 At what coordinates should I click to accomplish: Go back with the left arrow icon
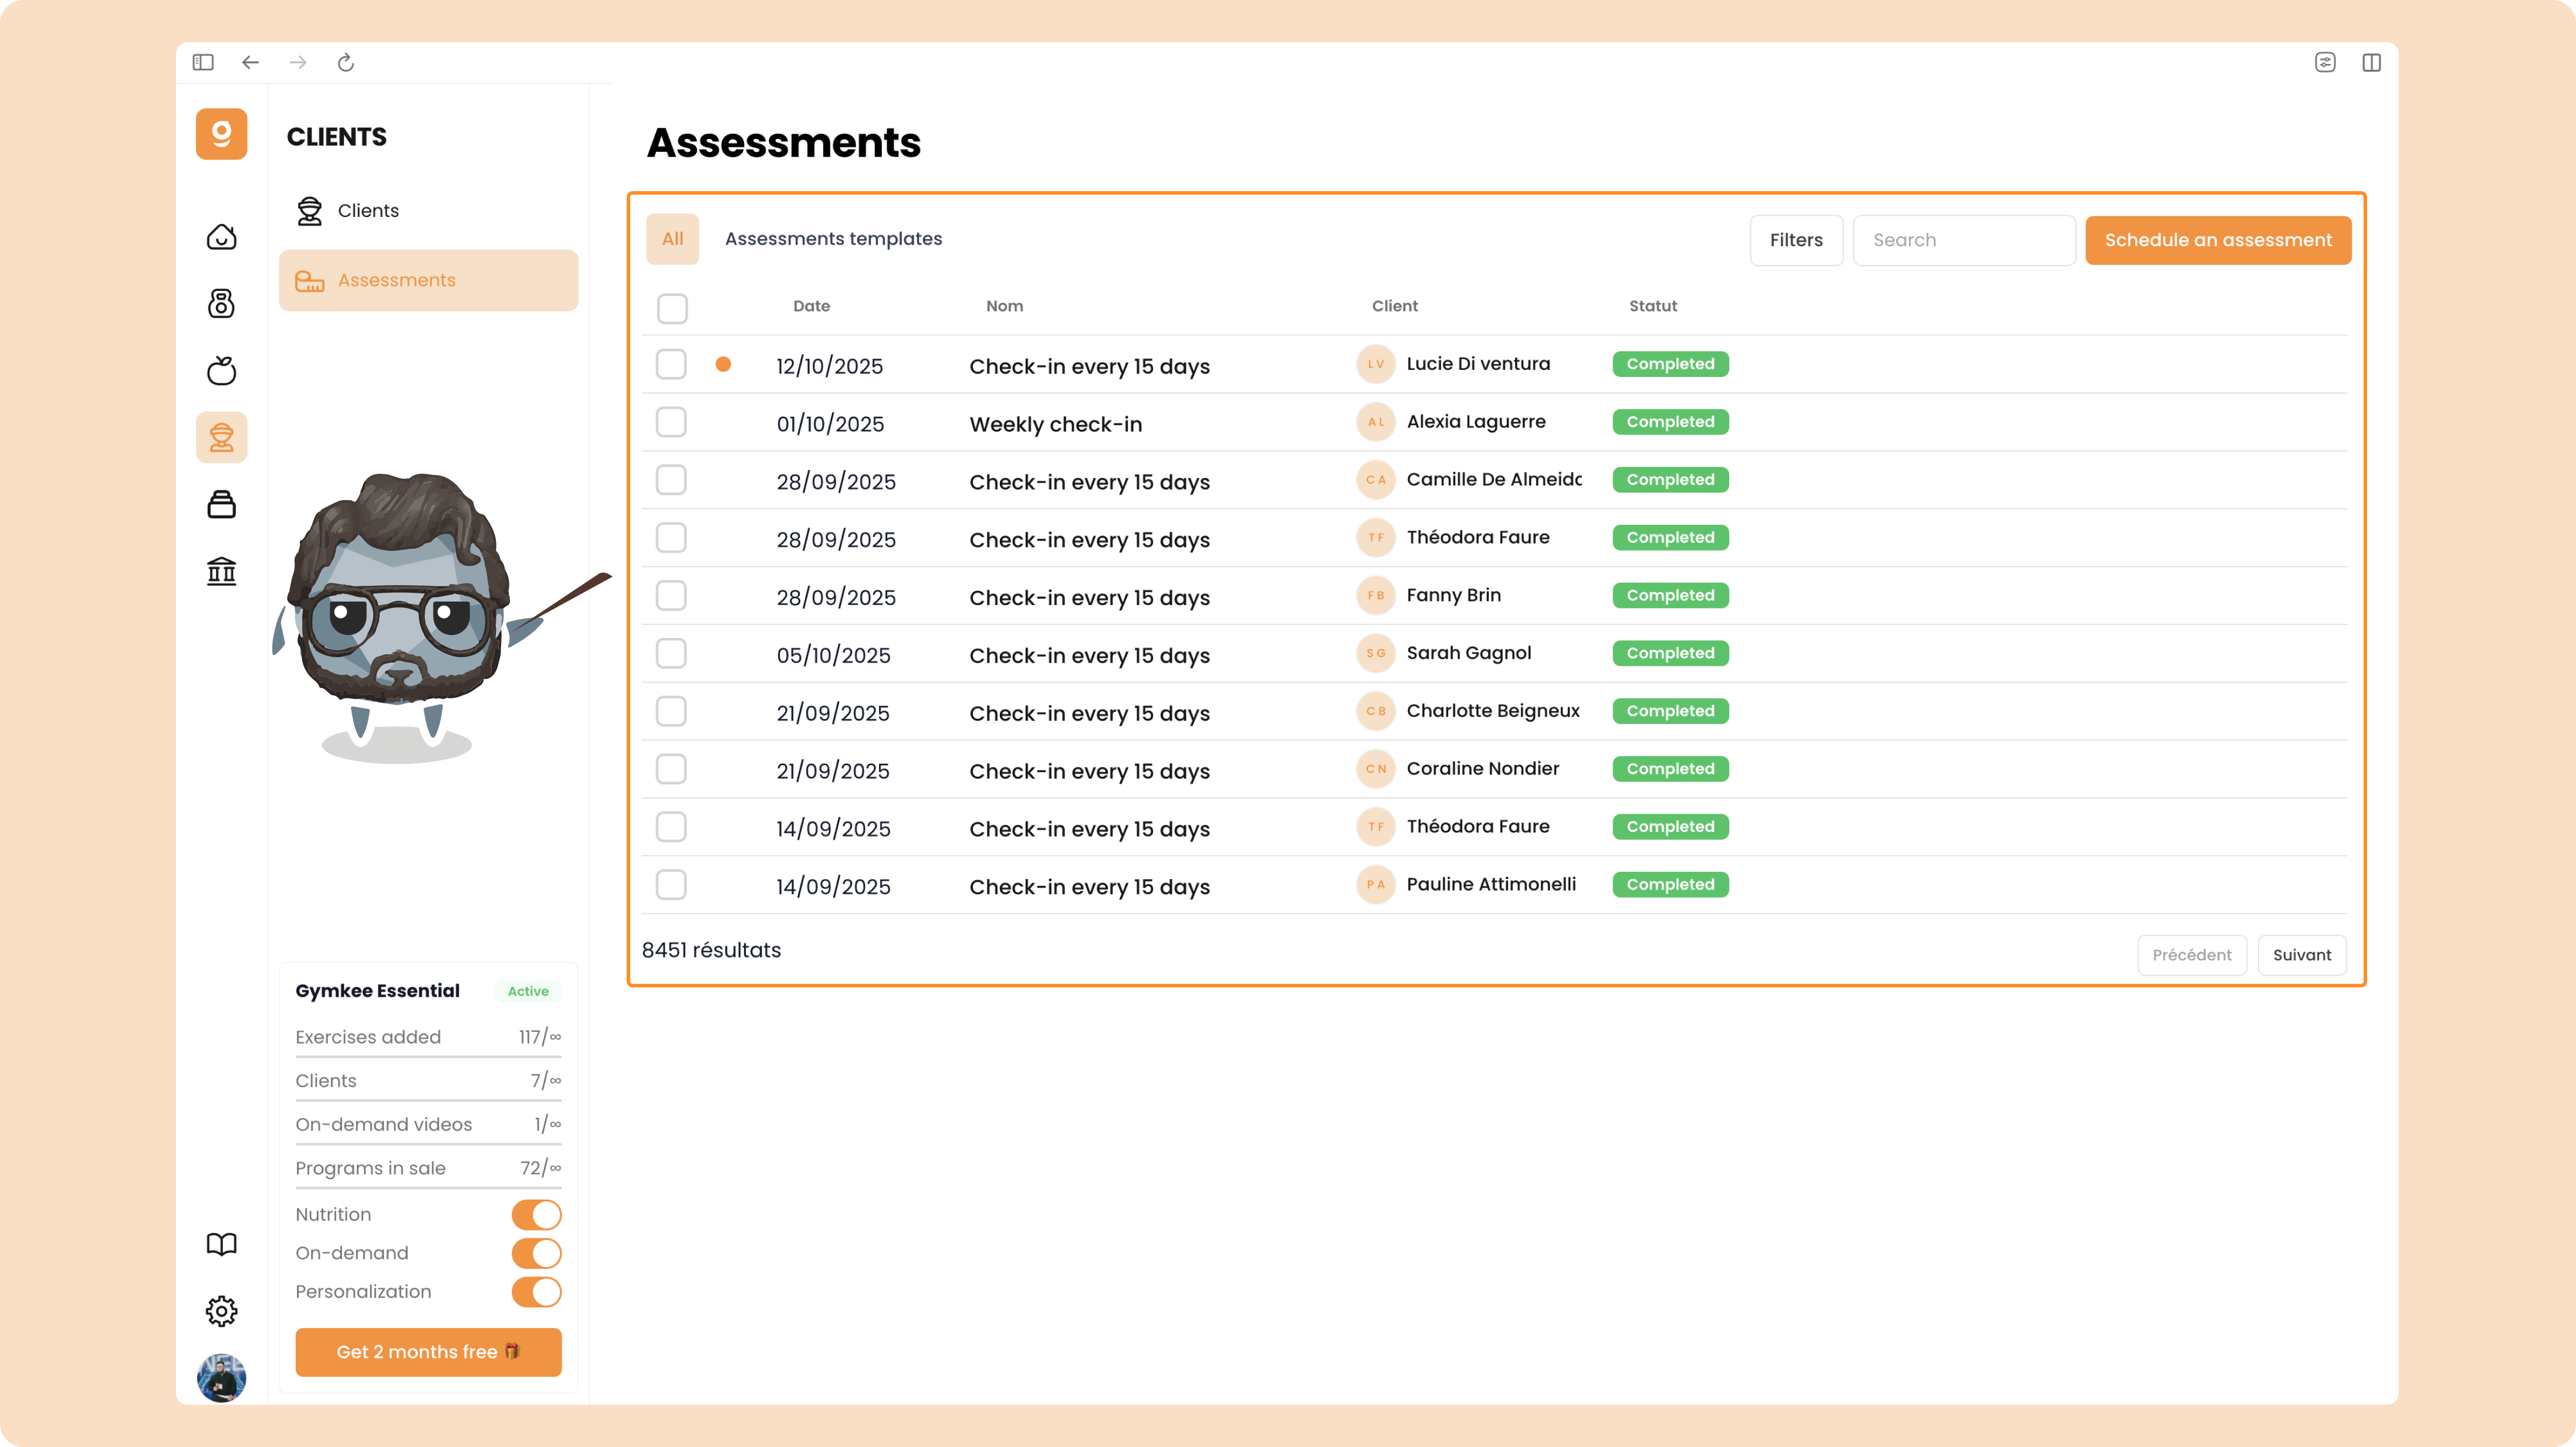click(x=250, y=63)
